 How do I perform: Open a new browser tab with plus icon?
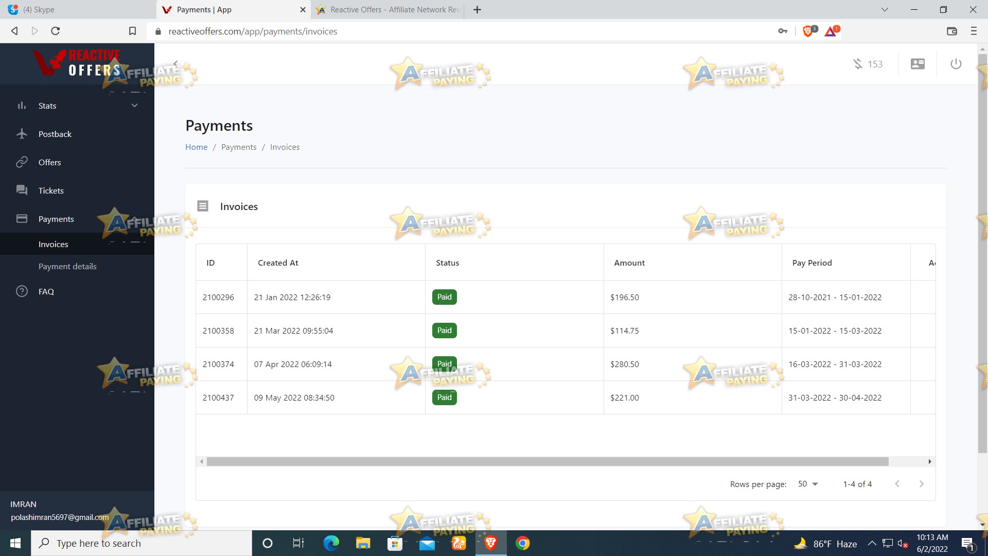click(477, 9)
